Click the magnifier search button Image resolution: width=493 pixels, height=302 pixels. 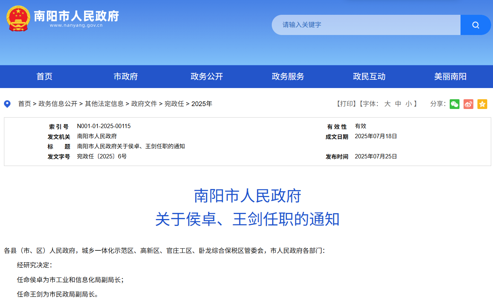coord(475,25)
